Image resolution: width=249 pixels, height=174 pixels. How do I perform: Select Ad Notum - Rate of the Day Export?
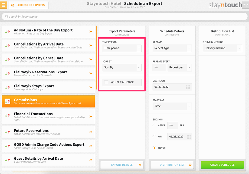pos(48,32)
